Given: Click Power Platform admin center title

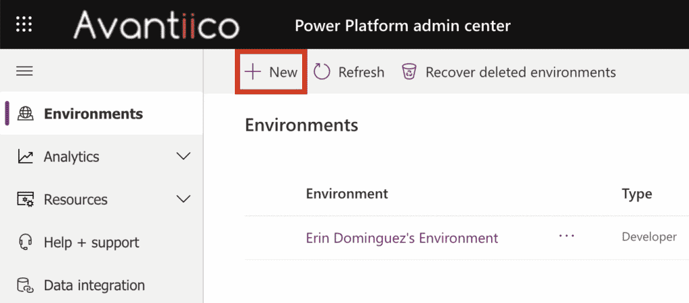Looking at the screenshot, I should coord(403,26).
